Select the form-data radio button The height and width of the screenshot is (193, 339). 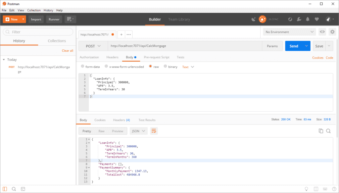(x=83, y=67)
